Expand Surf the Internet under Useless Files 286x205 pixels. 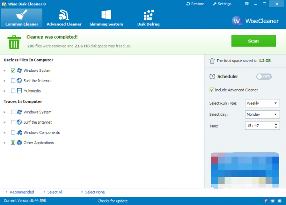pyautogui.click(x=5, y=81)
